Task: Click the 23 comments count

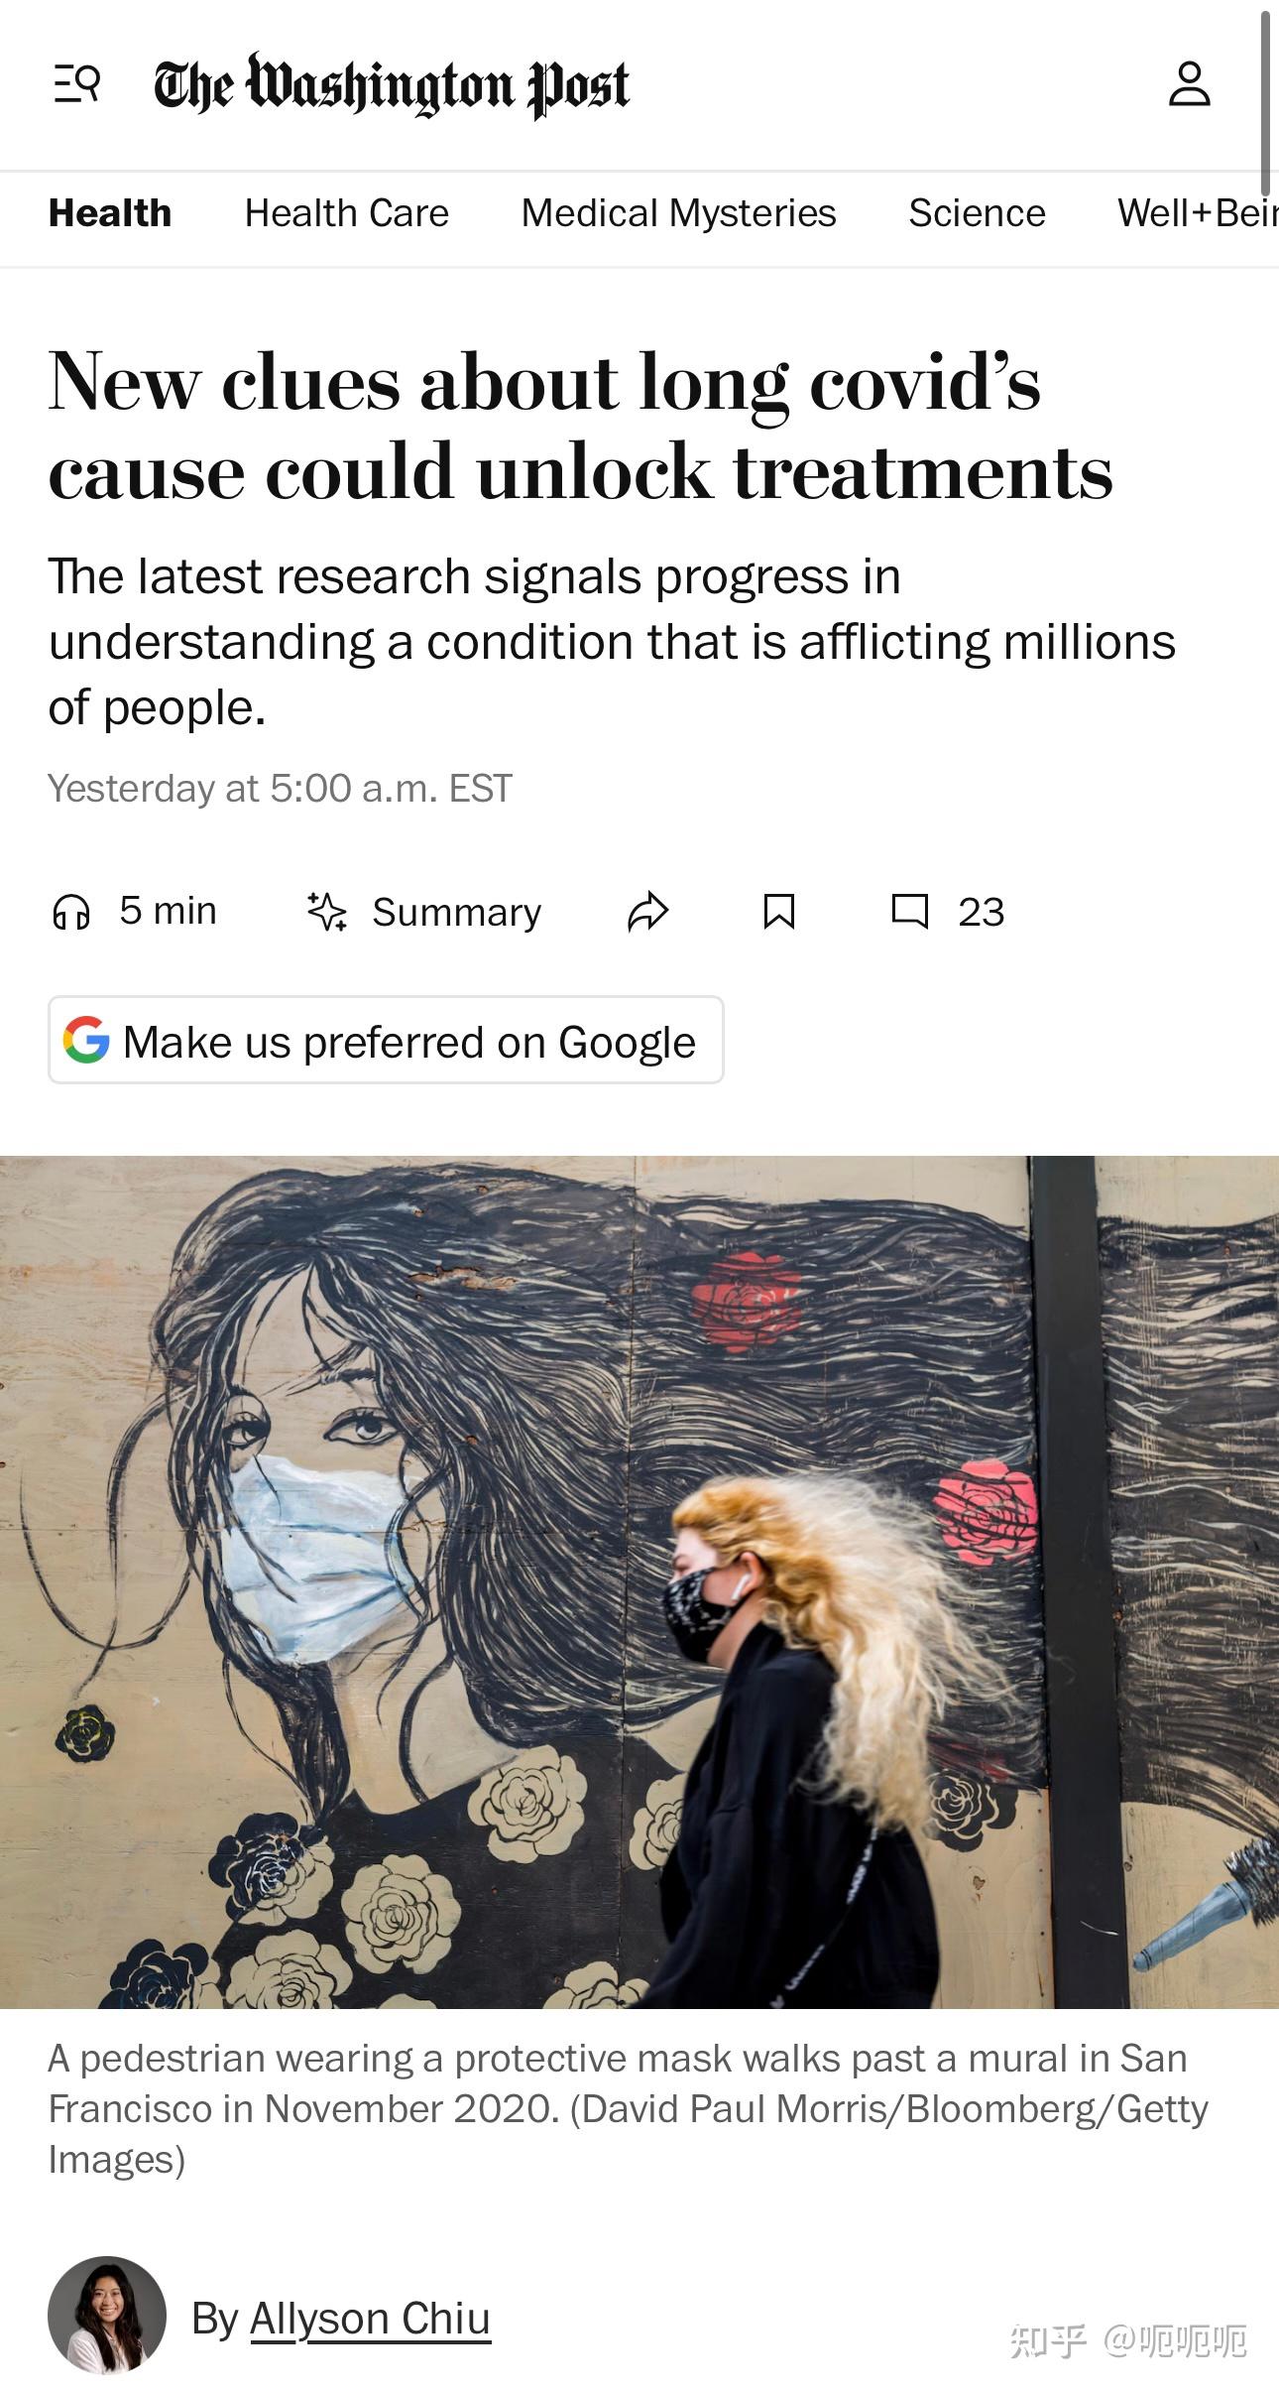Action: [x=982, y=912]
